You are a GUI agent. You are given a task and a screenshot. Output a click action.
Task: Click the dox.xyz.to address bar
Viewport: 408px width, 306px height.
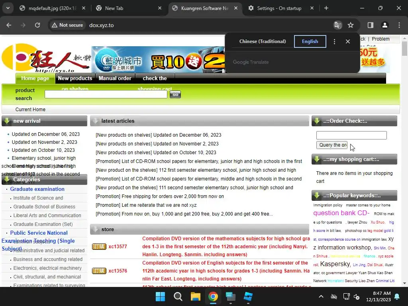(x=102, y=25)
